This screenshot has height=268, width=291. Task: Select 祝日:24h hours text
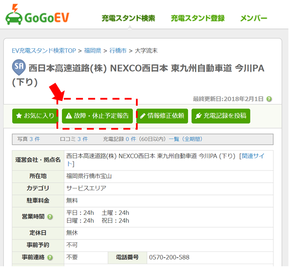(x=116, y=221)
